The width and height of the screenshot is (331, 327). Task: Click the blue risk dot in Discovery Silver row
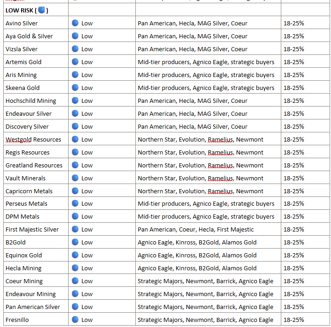point(75,126)
